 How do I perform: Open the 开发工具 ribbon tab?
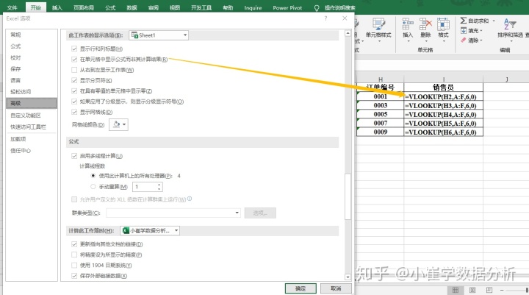[x=201, y=8]
